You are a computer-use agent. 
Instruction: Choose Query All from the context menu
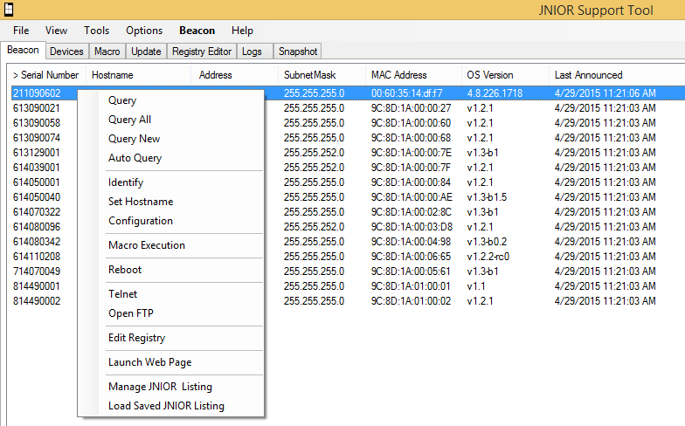[x=171, y=120]
